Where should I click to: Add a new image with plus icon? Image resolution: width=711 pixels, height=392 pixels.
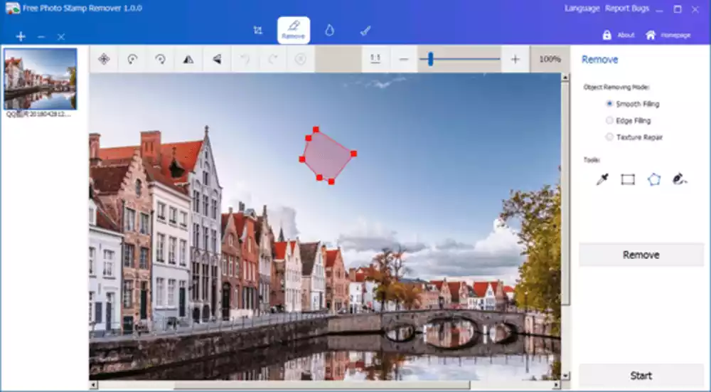[21, 36]
